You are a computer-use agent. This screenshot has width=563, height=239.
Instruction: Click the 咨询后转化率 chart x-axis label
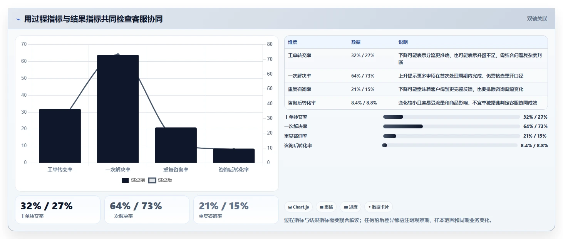pos(234,170)
